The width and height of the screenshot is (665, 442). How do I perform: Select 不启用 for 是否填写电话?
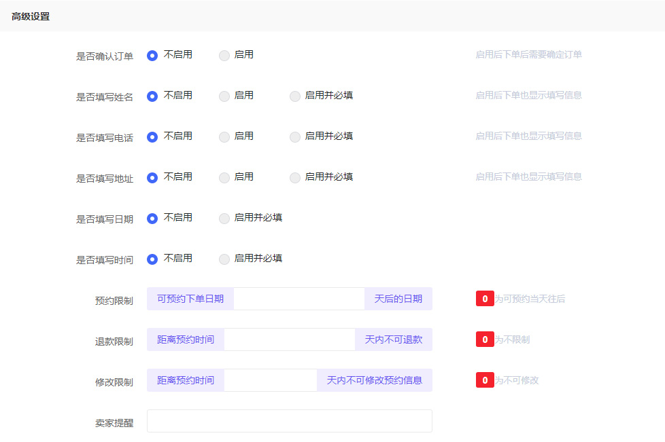(152, 137)
